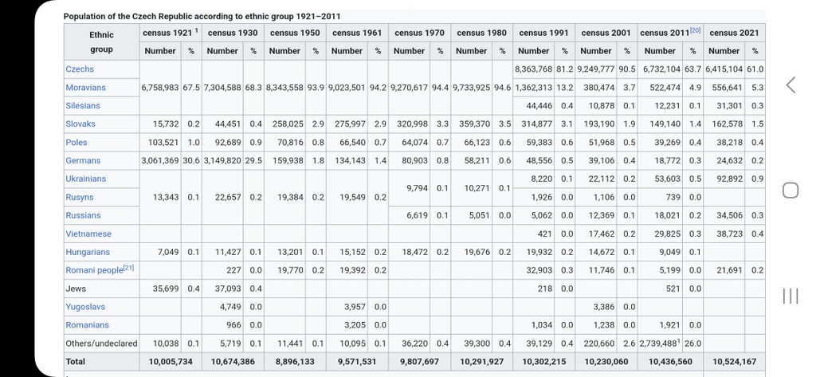Viewport: 816px width, 377px height.
Task: Open the Vietnamese link
Action: [x=88, y=234]
